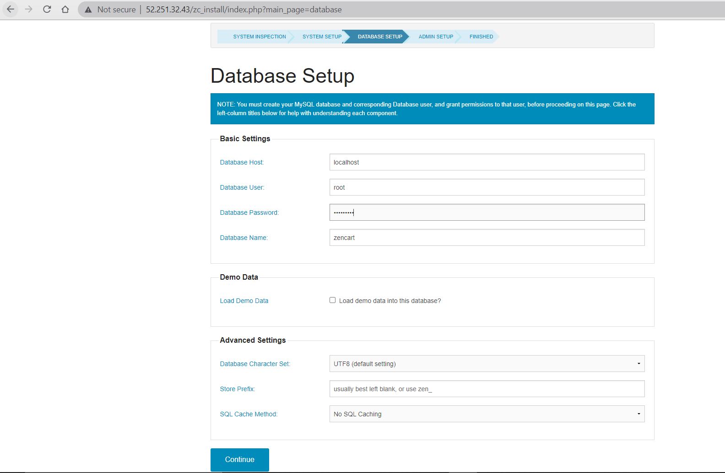Open the Store Prefix help link
Image resolution: width=725 pixels, height=473 pixels.
pyautogui.click(x=237, y=389)
